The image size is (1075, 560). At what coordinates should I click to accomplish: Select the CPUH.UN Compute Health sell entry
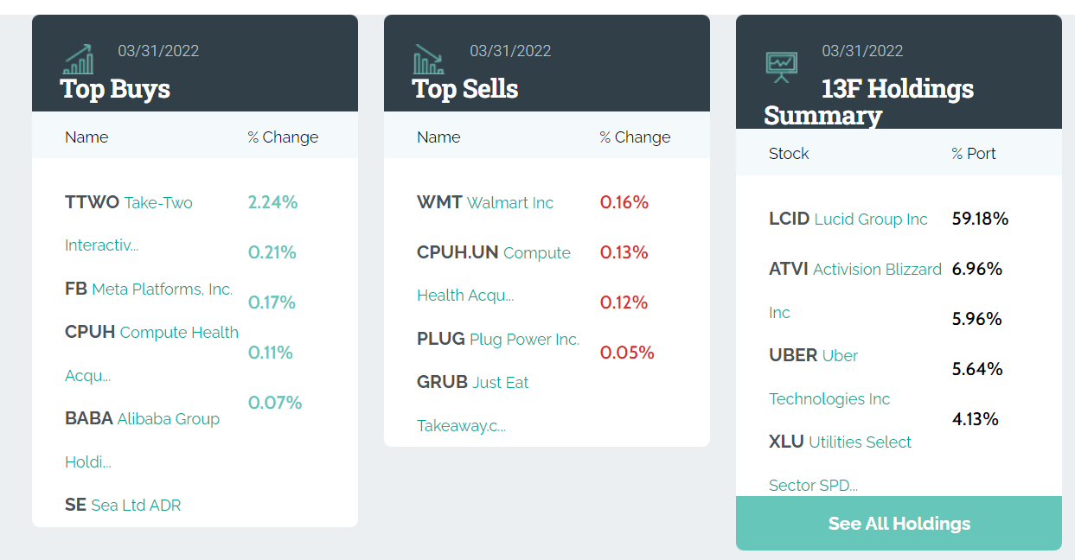point(493,253)
